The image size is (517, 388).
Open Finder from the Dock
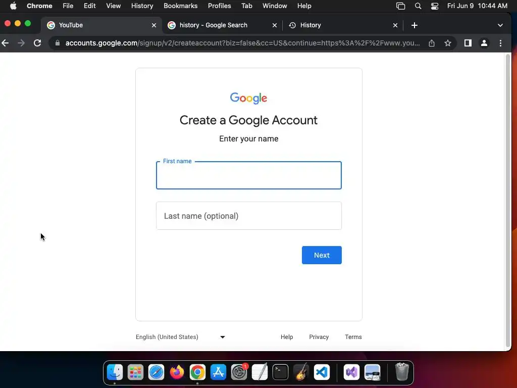click(x=115, y=372)
